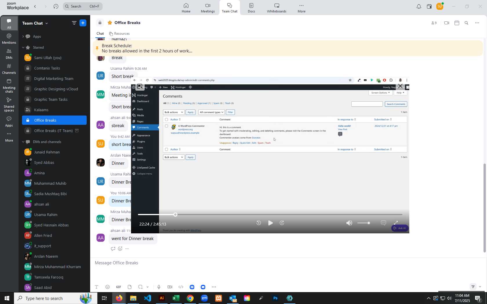Click the video progress slider handle
Image resolution: width=487 pixels, height=304 pixels.
tap(175, 215)
